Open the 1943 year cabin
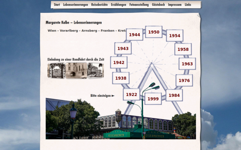 (x=123, y=48)
